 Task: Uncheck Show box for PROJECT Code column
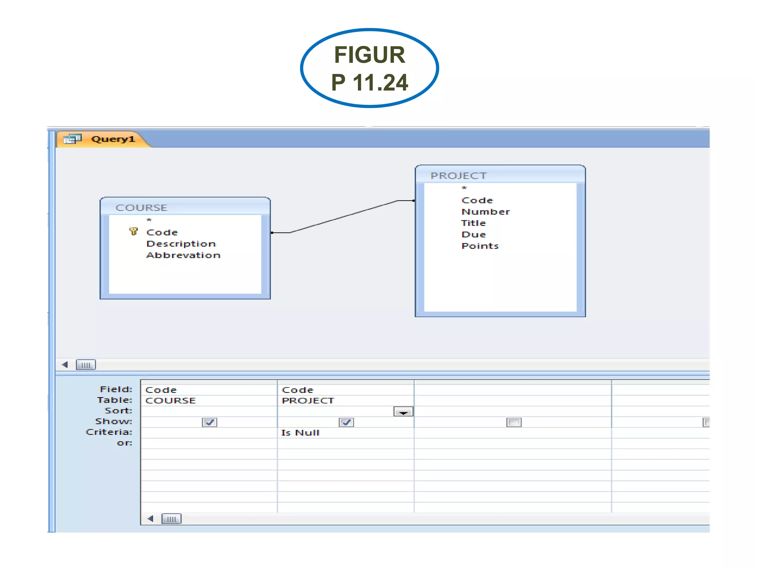point(346,422)
